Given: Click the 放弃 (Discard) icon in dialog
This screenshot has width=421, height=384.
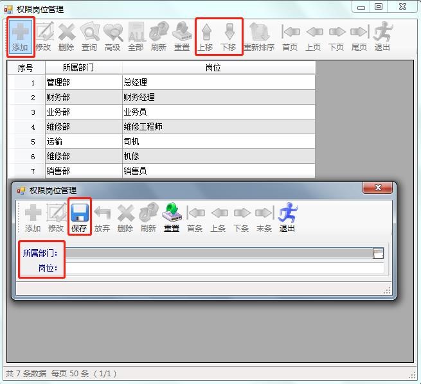Looking at the screenshot, I should point(102,218).
